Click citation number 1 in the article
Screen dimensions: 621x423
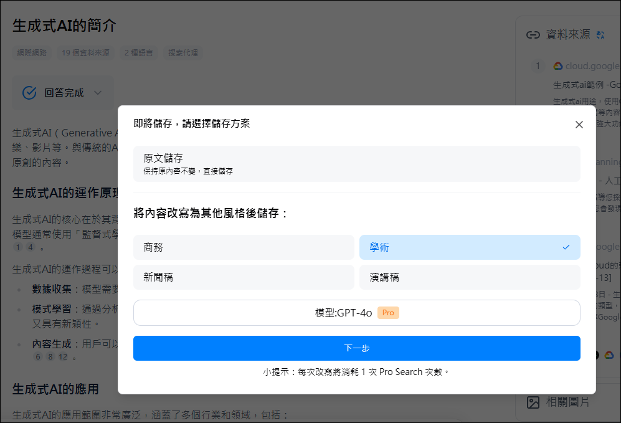(x=18, y=247)
